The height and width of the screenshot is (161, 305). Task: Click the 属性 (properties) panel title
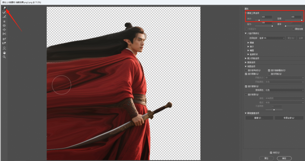coord(246,9)
